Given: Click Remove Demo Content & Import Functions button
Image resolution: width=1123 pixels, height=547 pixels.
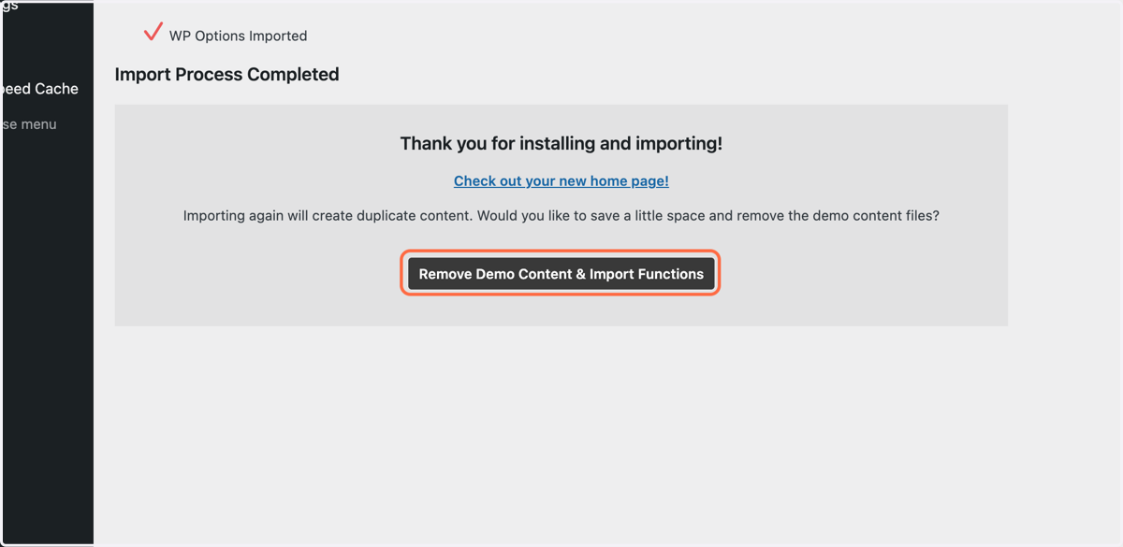Looking at the screenshot, I should pos(561,274).
